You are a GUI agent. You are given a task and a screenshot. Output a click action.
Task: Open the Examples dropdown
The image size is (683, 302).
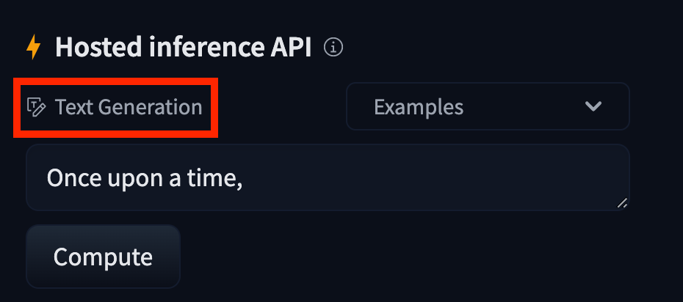[487, 106]
